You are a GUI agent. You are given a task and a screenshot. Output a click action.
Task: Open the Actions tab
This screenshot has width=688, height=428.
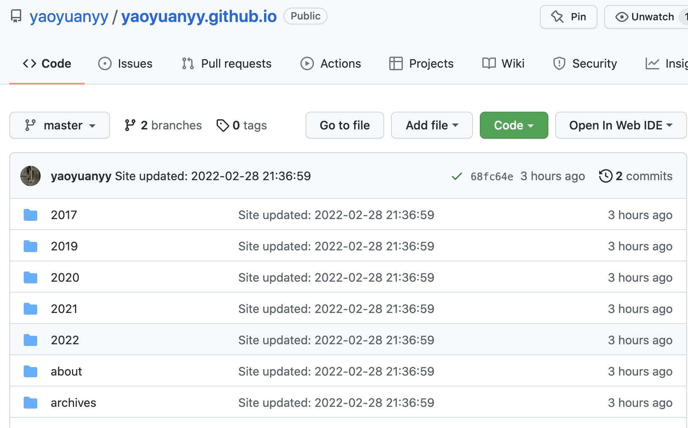pos(330,63)
